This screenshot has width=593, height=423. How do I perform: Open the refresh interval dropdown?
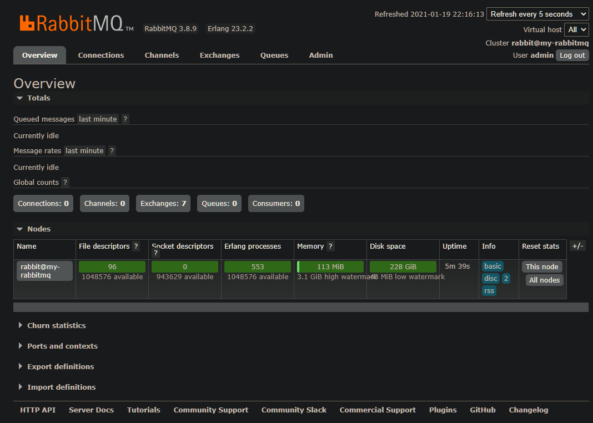pyautogui.click(x=537, y=14)
